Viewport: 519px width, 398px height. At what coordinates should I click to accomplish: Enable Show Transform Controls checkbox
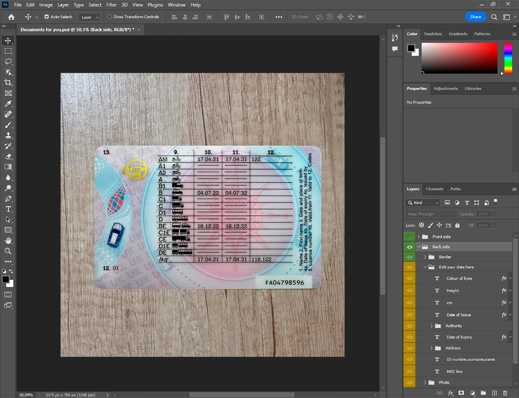110,17
